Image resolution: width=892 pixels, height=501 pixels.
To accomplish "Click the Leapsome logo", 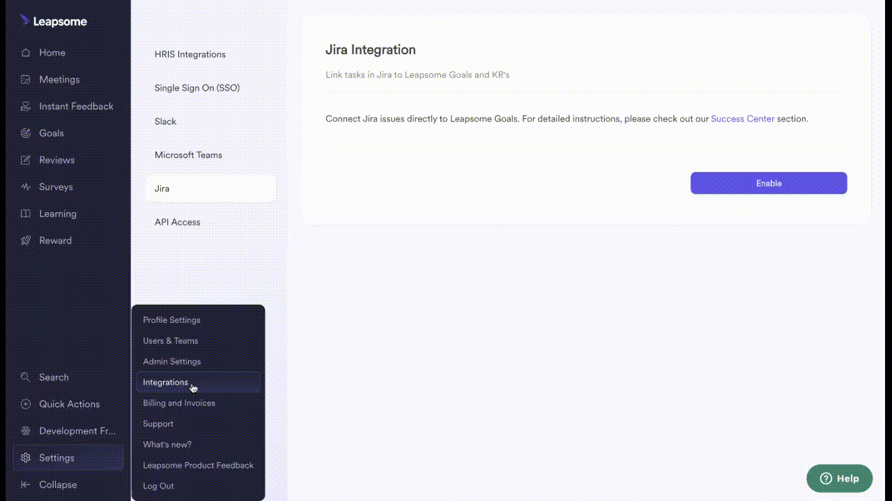I will coord(54,21).
